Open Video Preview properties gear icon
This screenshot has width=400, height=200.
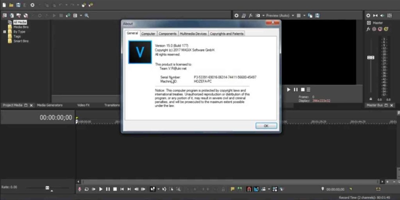236,16
